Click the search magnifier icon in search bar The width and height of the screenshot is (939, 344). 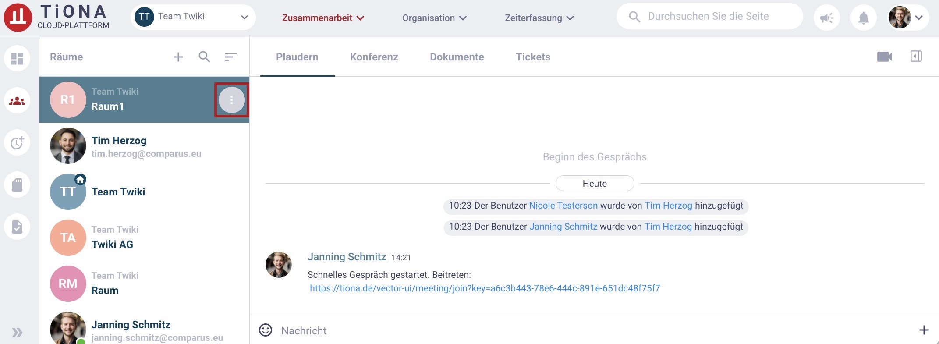(x=634, y=17)
